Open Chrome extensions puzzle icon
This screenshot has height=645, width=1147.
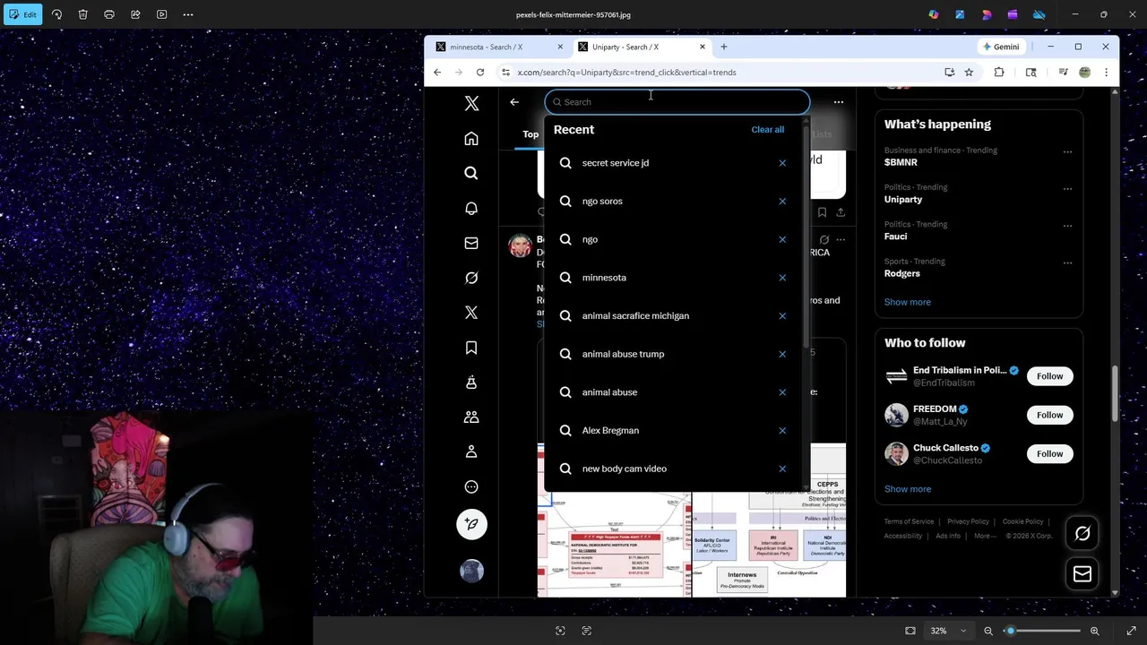999,73
